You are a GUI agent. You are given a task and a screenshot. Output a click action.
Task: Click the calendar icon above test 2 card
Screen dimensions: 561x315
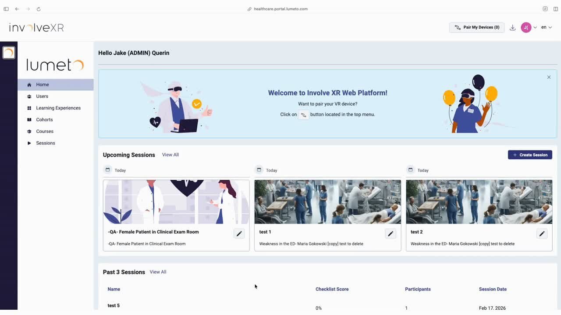tap(410, 170)
